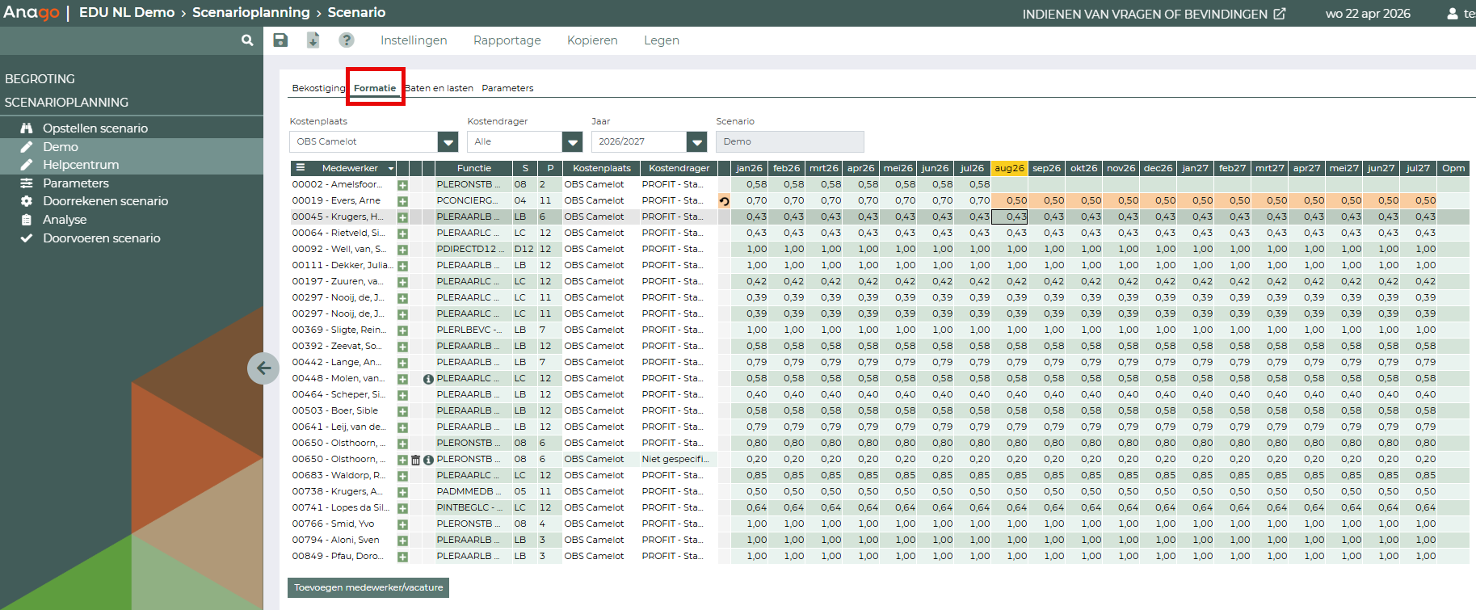Click Toevoegen medewerker/vacature button

click(368, 587)
